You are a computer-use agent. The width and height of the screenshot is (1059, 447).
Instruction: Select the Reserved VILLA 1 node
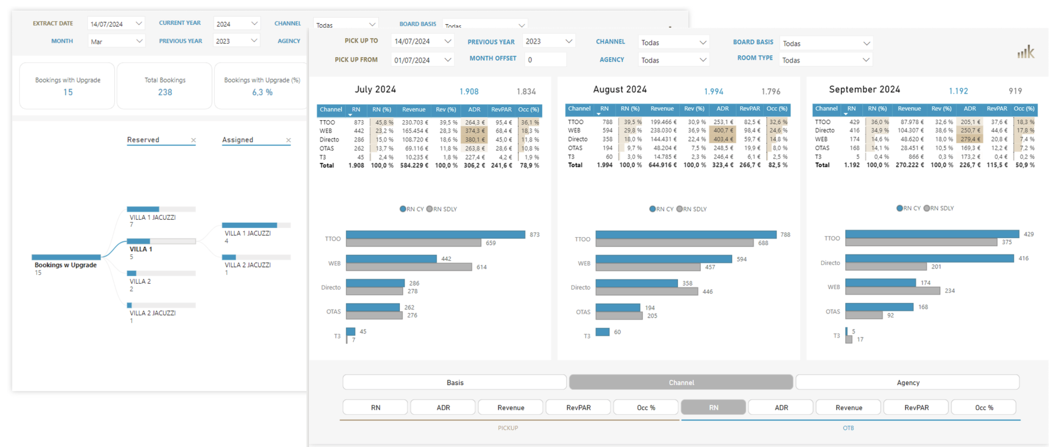(x=161, y=241)
